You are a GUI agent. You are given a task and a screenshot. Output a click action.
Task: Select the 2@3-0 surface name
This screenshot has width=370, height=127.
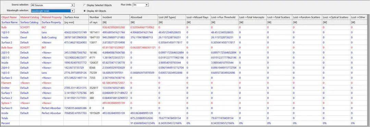(5, 52)
